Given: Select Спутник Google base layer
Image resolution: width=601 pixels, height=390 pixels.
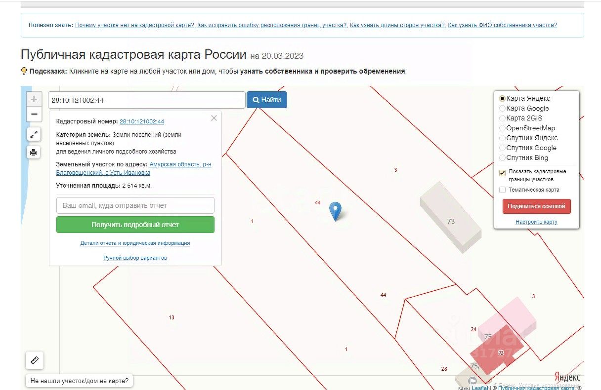Looking at the screenshot, I should click(x=503, y=148).
